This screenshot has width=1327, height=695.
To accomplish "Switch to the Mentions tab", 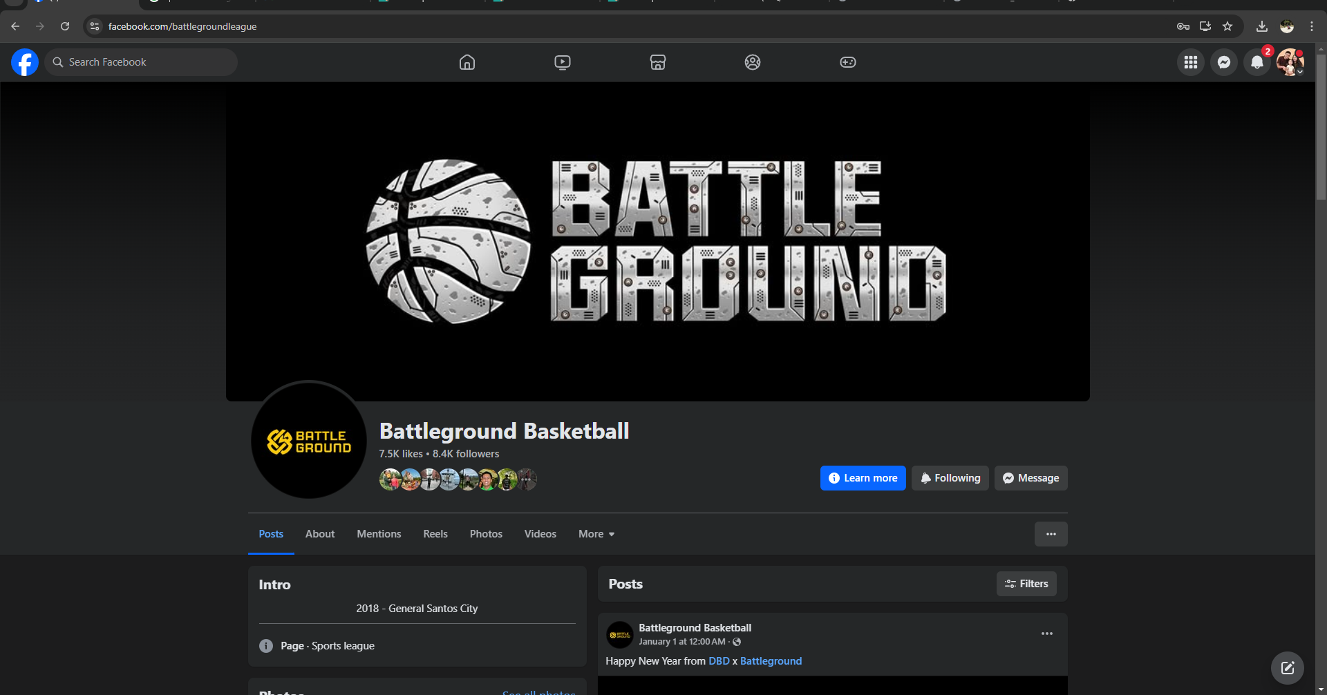I will (379, 534).
